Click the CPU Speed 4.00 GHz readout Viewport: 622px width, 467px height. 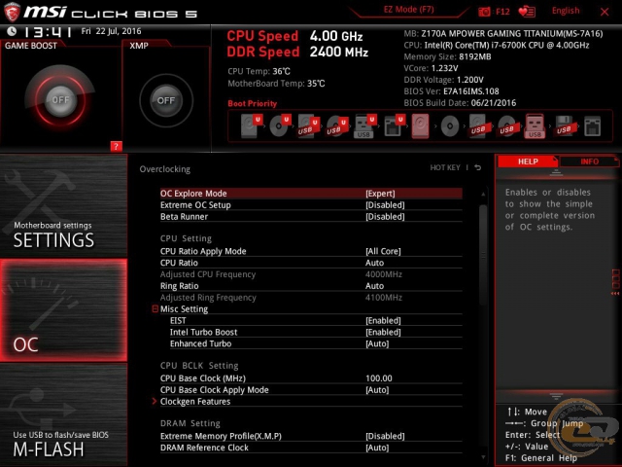(294, 36)
